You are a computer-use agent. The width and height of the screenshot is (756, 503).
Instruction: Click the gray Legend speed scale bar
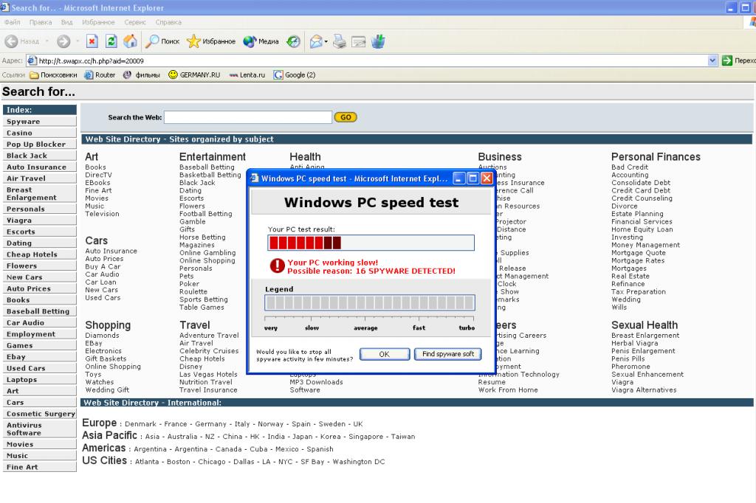point(370,302)
